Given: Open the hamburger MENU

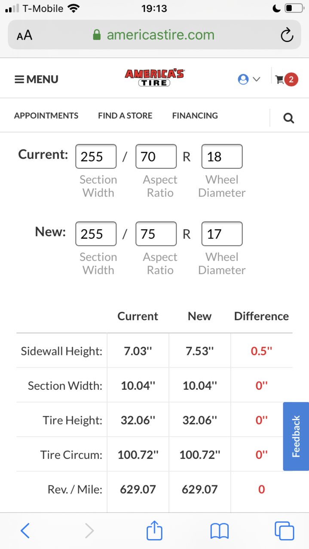Looking at the screenshot, I should tap(37, 79).
